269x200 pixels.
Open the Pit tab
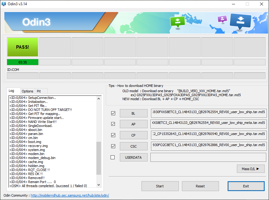coord(39,91)
